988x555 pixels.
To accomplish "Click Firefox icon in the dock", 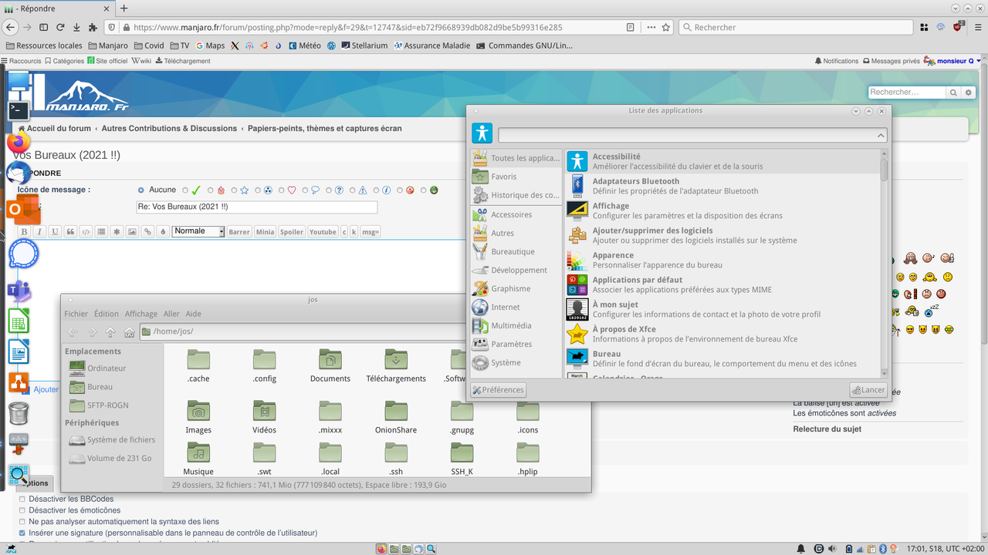I will [19, 142].
